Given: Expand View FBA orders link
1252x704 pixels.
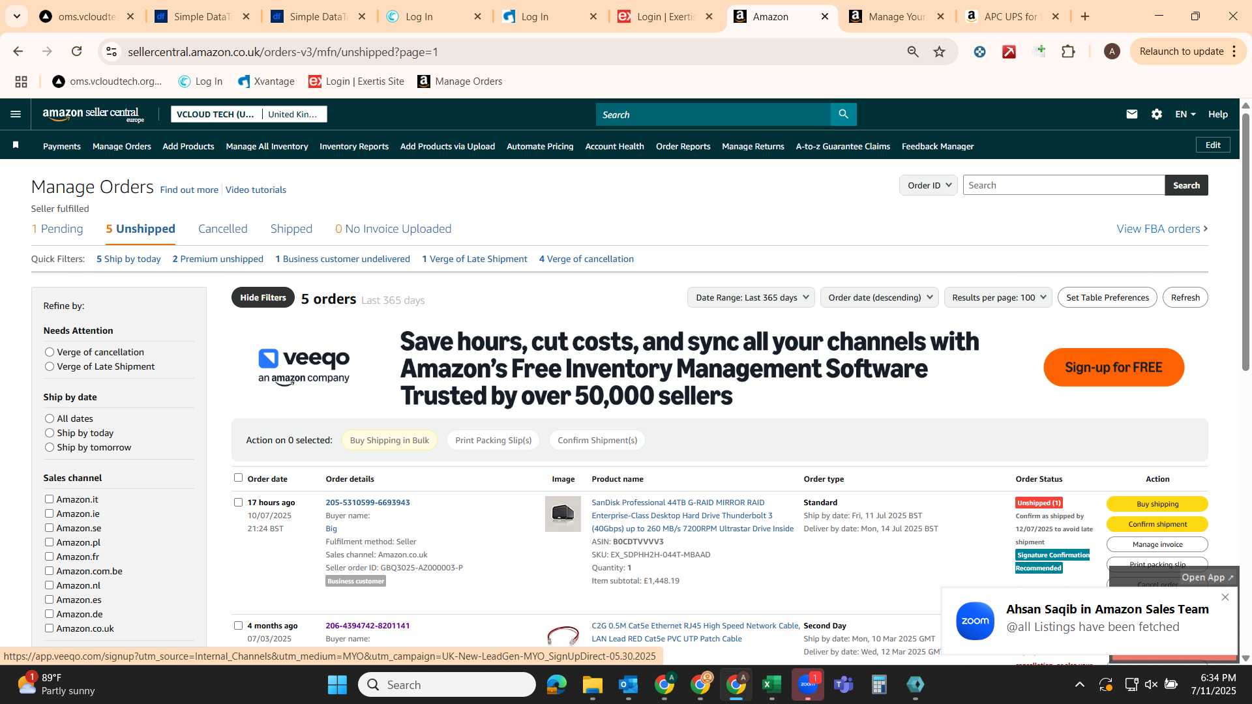Looking at the screenshot, I should 1162,229.
